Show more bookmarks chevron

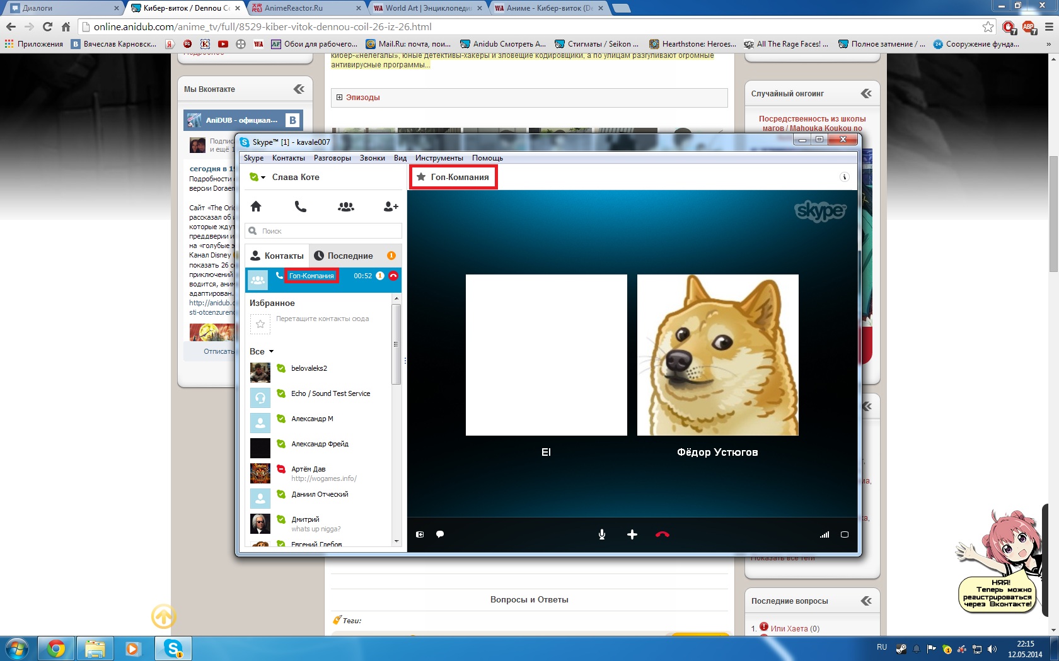pos(1048,44)
